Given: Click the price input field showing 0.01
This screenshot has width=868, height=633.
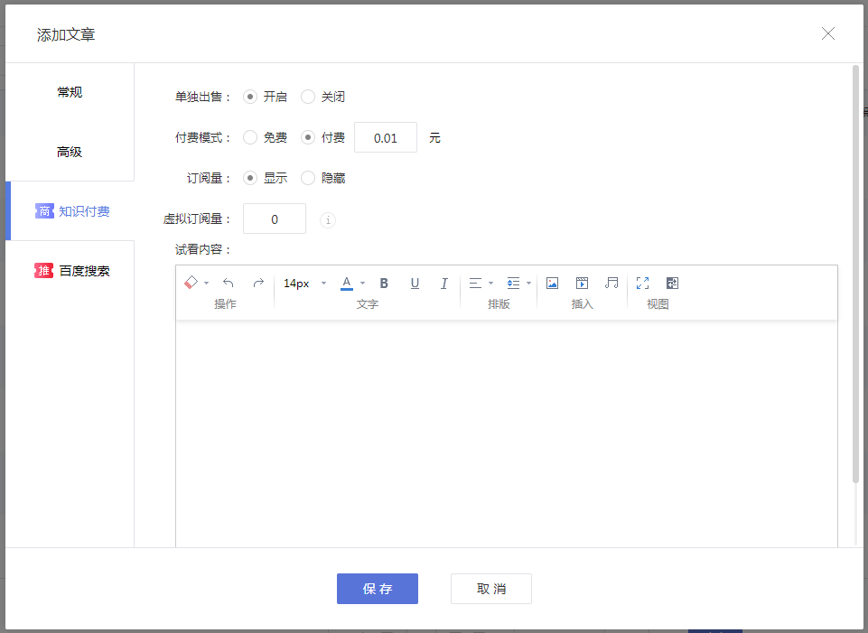Looking at the screenshot, I should pos(386,138).
